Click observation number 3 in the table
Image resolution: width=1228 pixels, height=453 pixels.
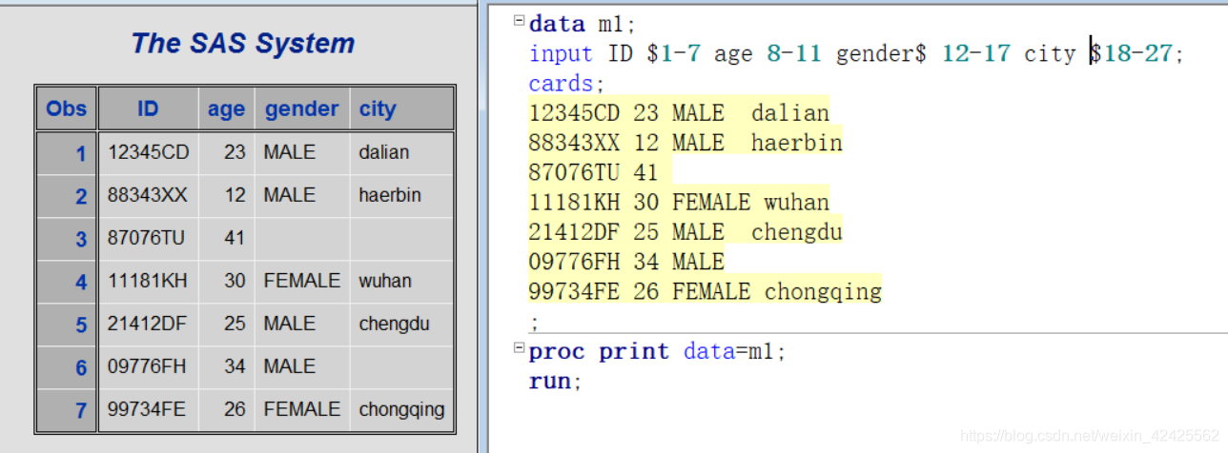(x=66, y=239)
